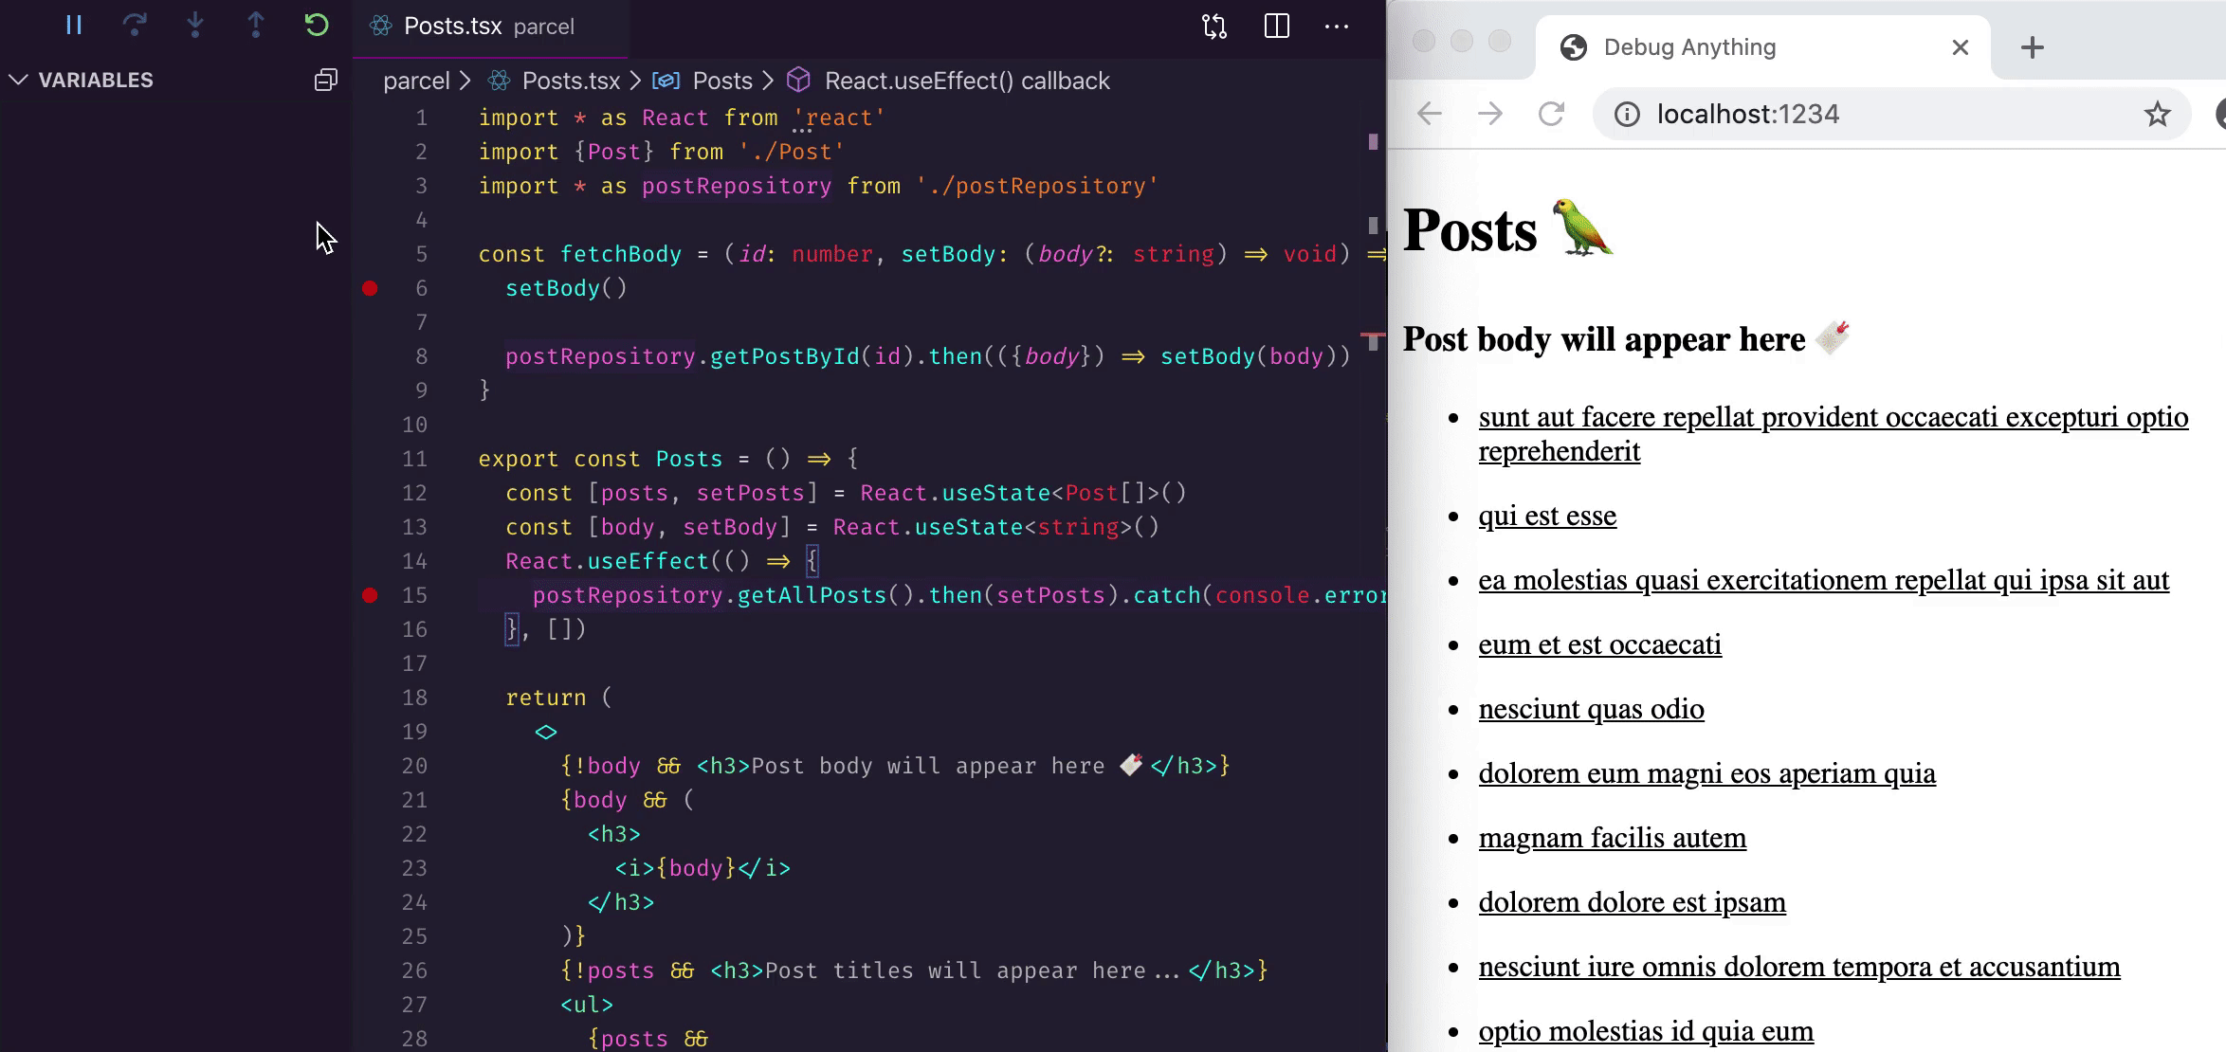Image resolution: width=2226 pixels, height=1052 pixels.
Task: Open a new browser tab
Action: point(2032,47)
